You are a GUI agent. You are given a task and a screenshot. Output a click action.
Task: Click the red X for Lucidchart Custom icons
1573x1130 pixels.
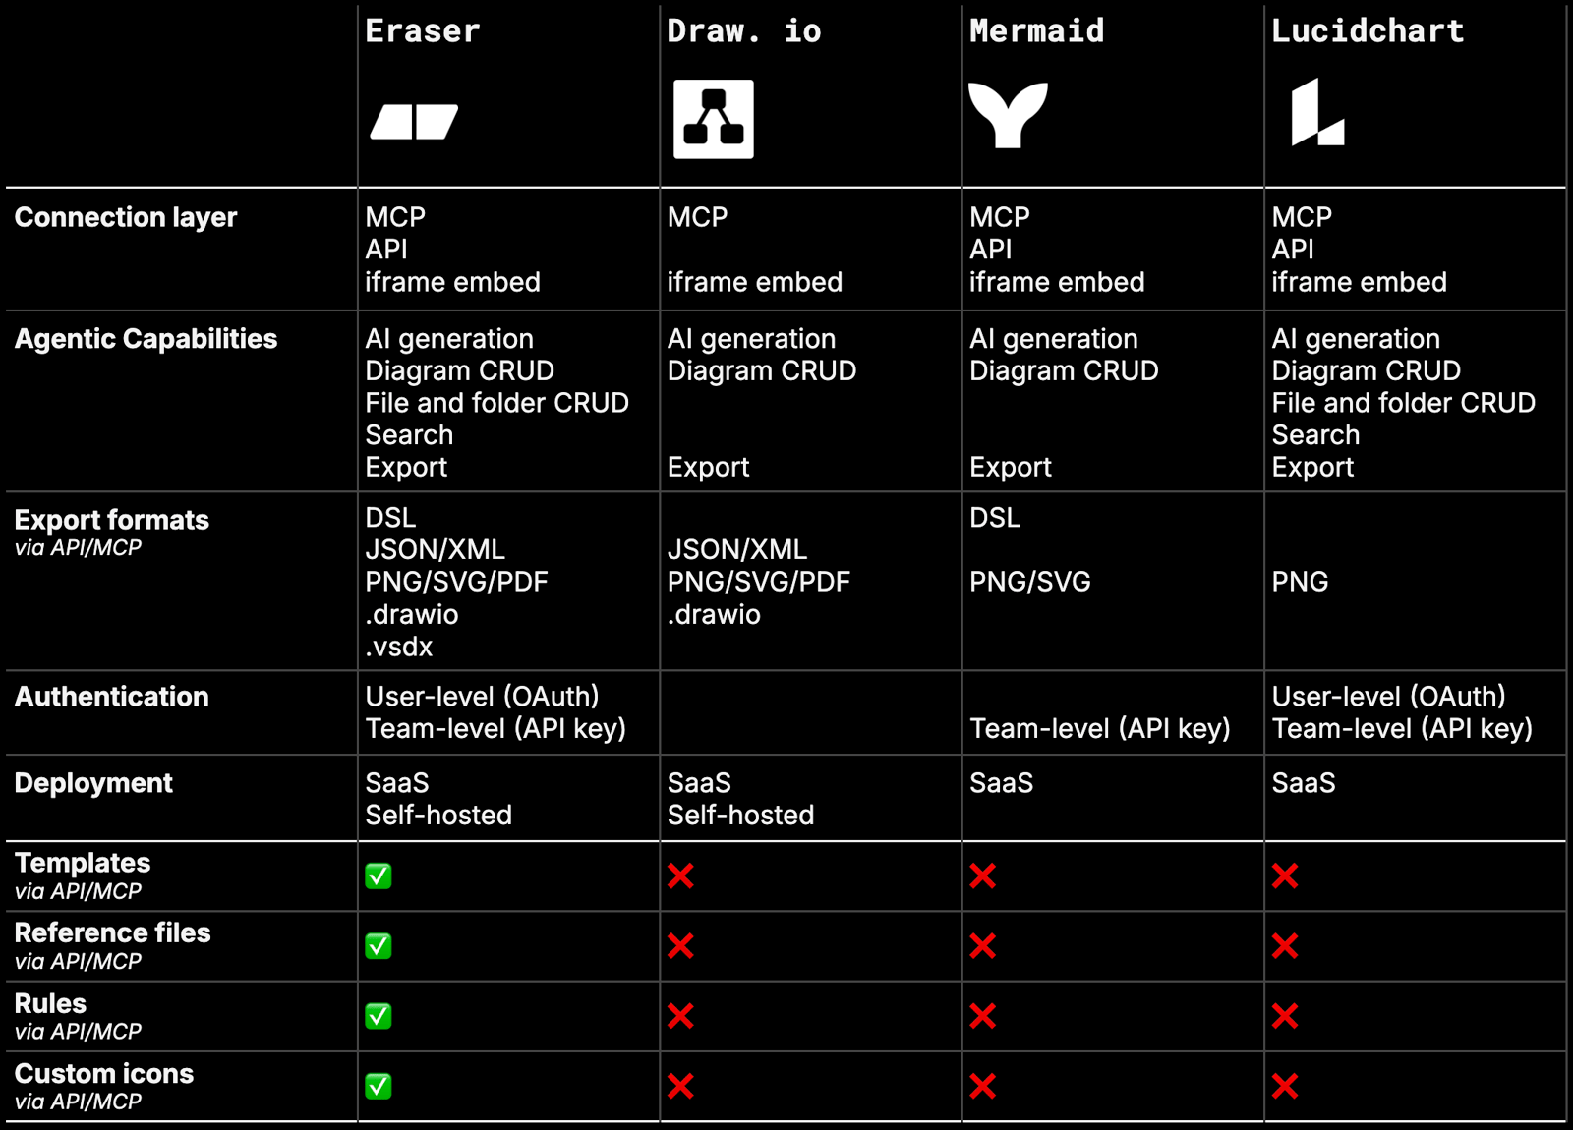(x=1285, y=1086)
